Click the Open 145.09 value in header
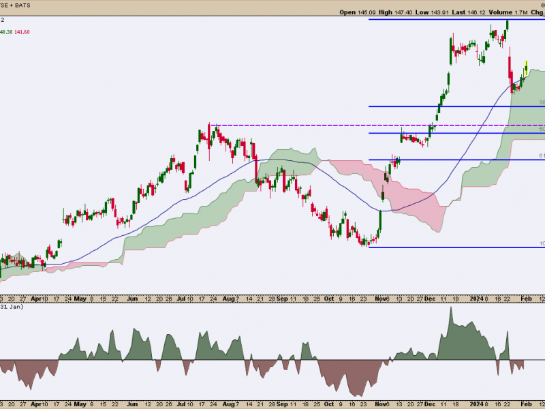This screenshot has height=409, width=545. coord(357,12)
